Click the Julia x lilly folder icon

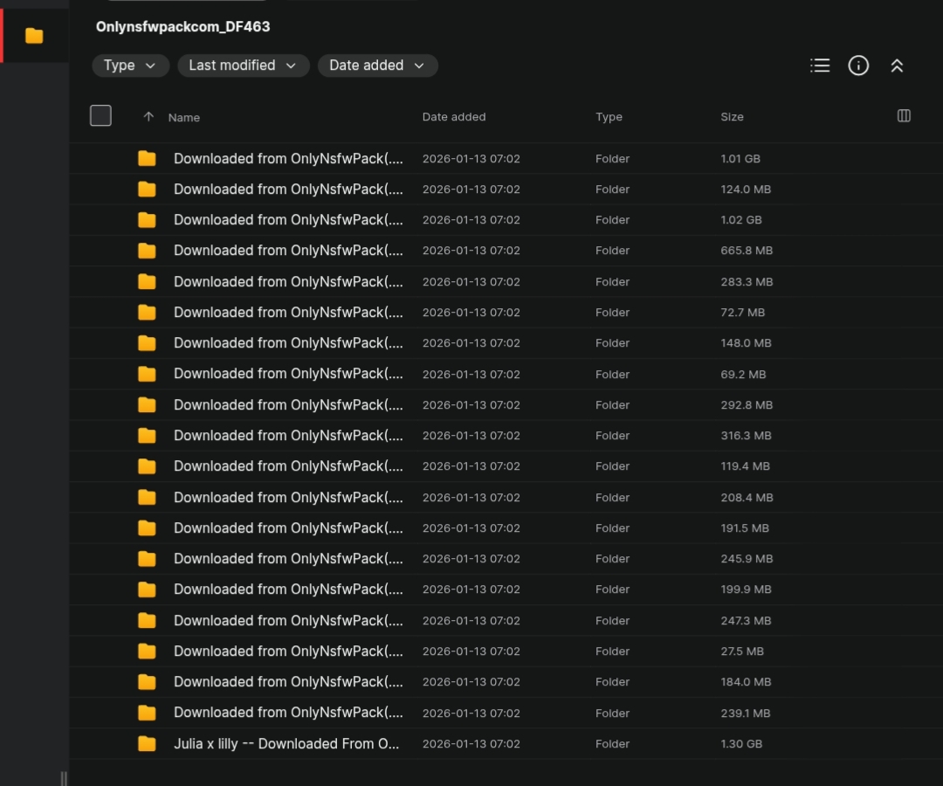point(147,744)
